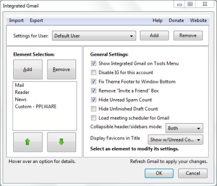The height and width of the screenshot is (186, 217).
Task: Select Custom - PPLWARE list entry
Action: pyautogui.click(x=44, y=107)
